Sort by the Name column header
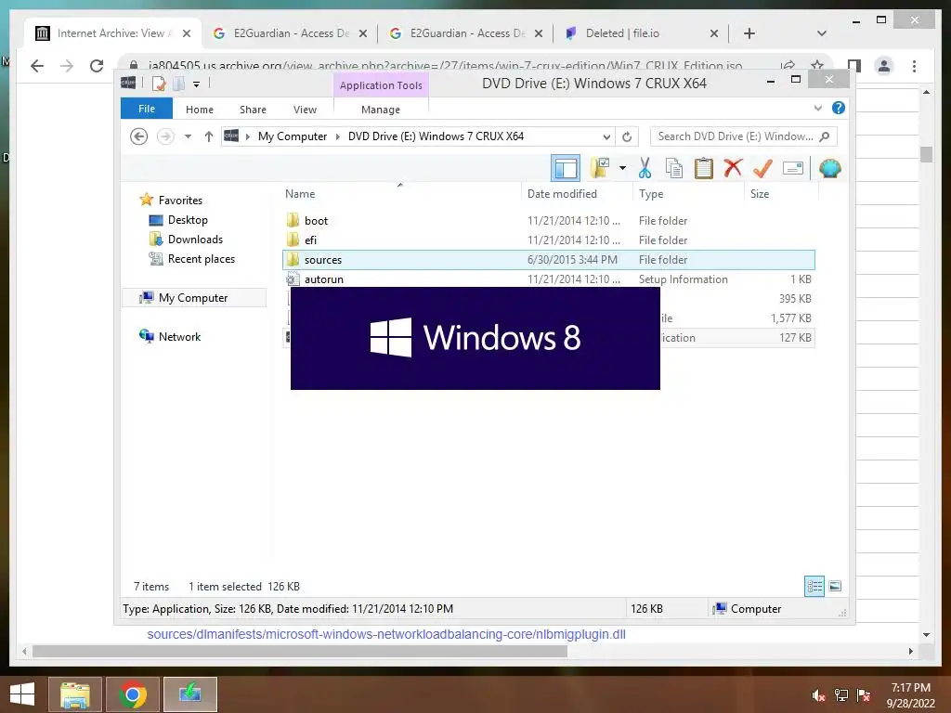The image size is (951, 713). (x=400, y=193)
